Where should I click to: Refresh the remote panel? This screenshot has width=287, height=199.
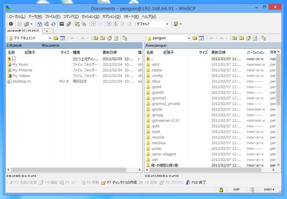(x=255, y=38)
